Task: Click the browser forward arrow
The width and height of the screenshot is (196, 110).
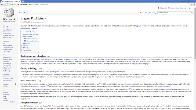Action: [5, 4]
